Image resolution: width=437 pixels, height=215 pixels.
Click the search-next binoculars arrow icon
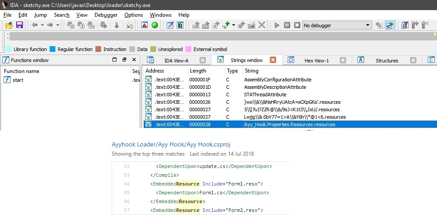click(x=104, y=26)
